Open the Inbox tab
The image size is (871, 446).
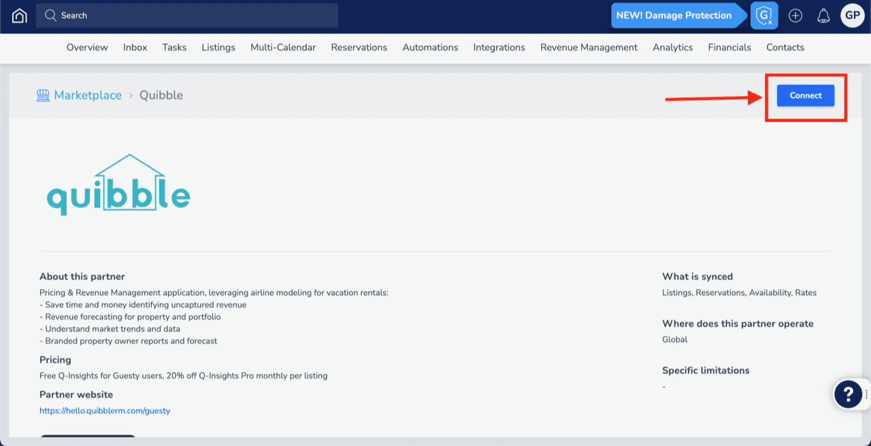coord(135,48)
